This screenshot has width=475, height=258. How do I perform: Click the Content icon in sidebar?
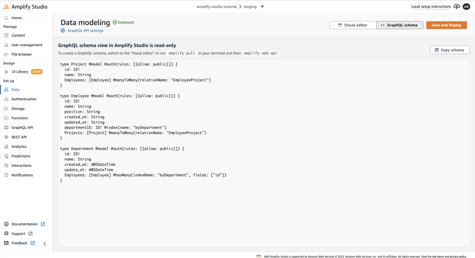coord(6,35)
